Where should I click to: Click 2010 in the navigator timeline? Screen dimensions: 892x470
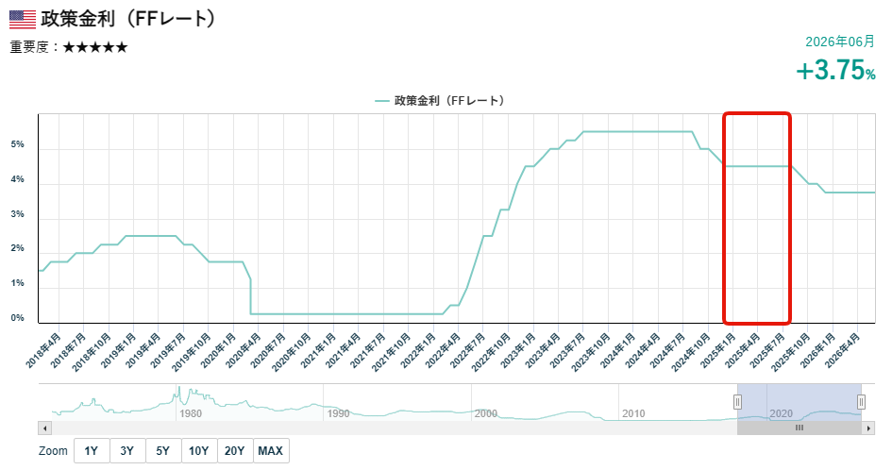633,413
